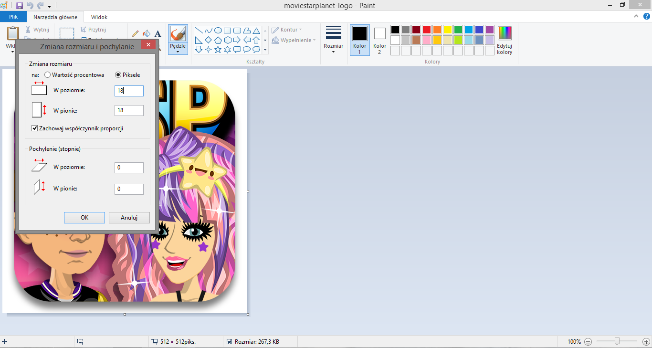Close the Zmiana rozmiaru i pochylanie dialog

pos(148,45)
